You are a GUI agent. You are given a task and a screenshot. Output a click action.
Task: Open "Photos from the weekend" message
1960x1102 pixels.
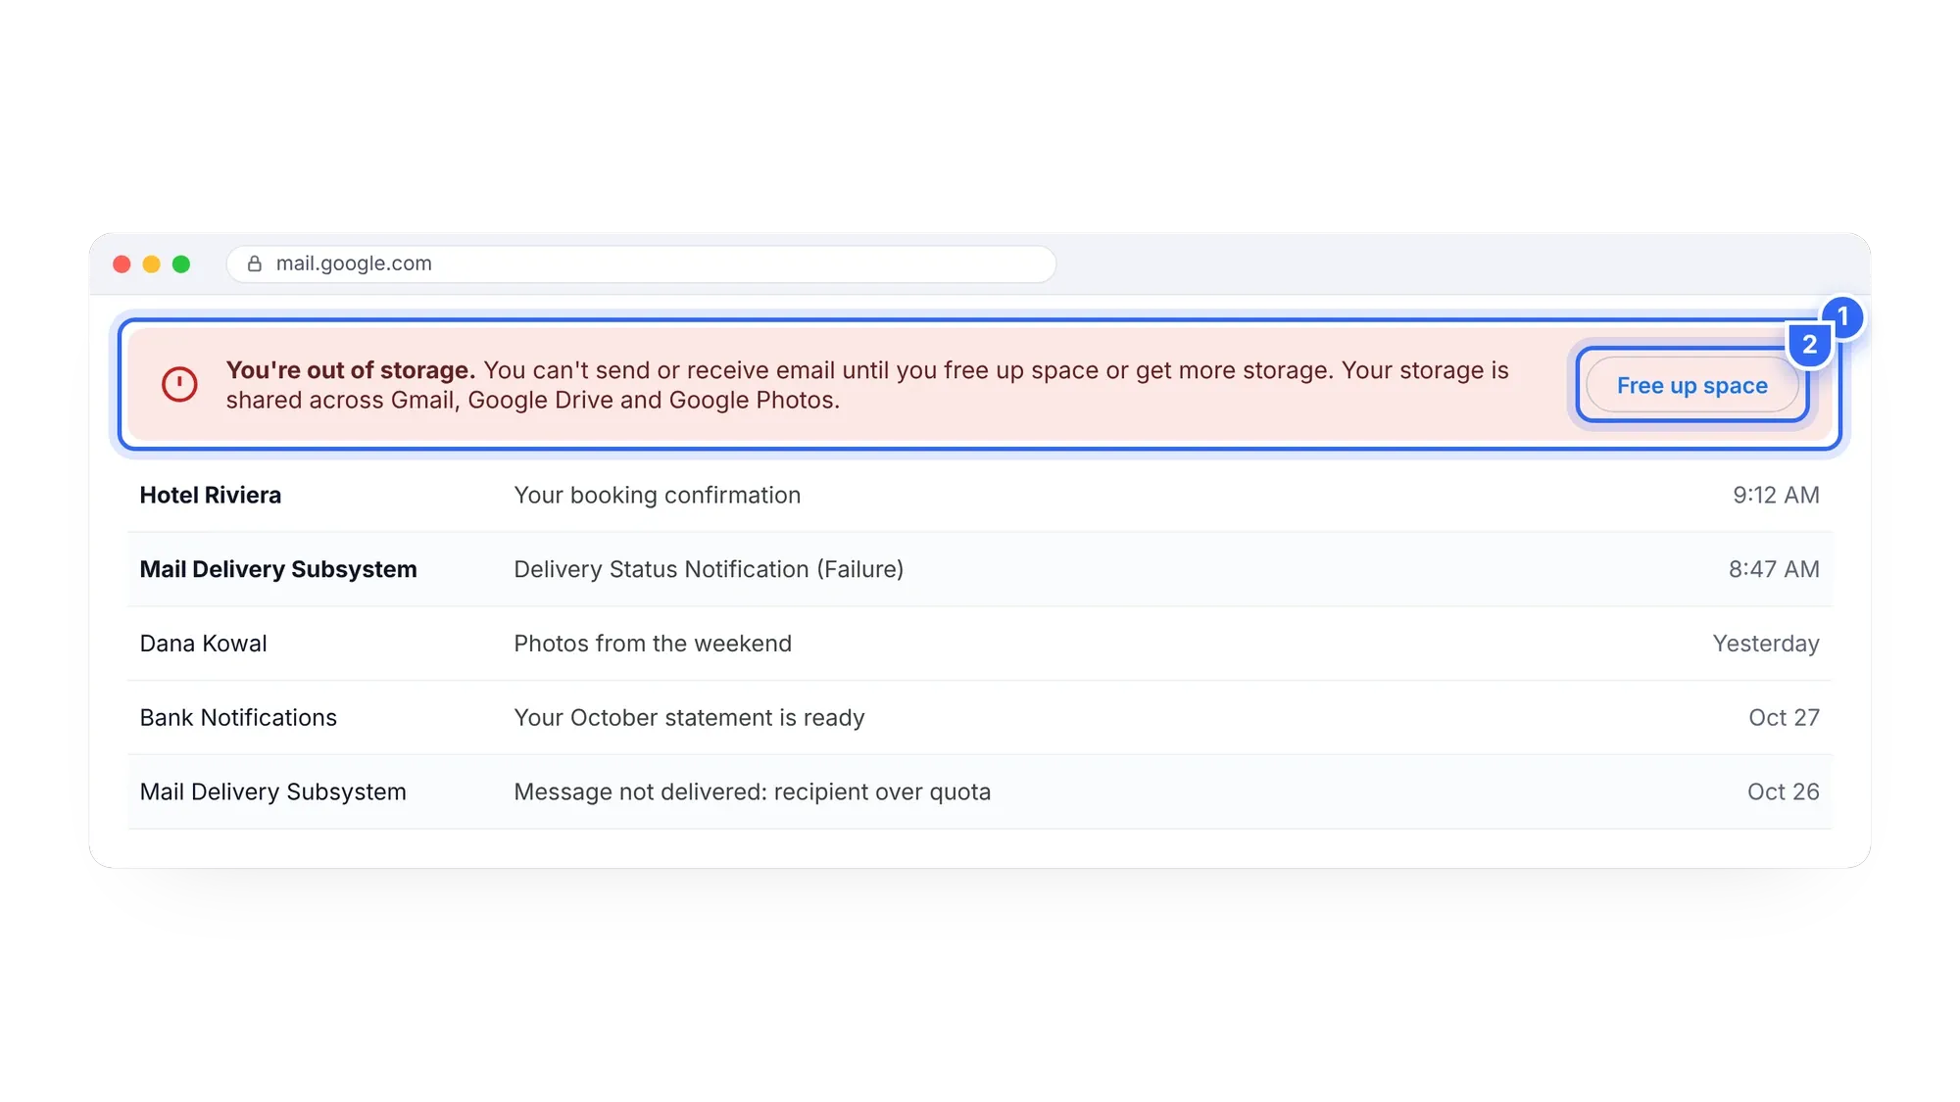(653, 644)
